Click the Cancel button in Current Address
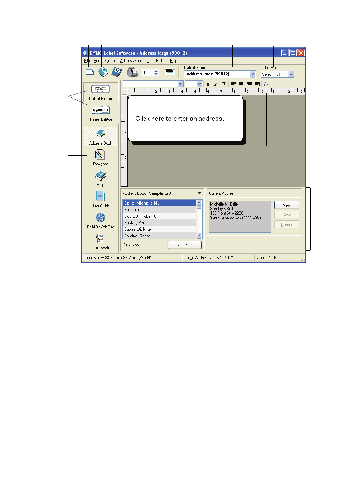 (x=287, y=225)
